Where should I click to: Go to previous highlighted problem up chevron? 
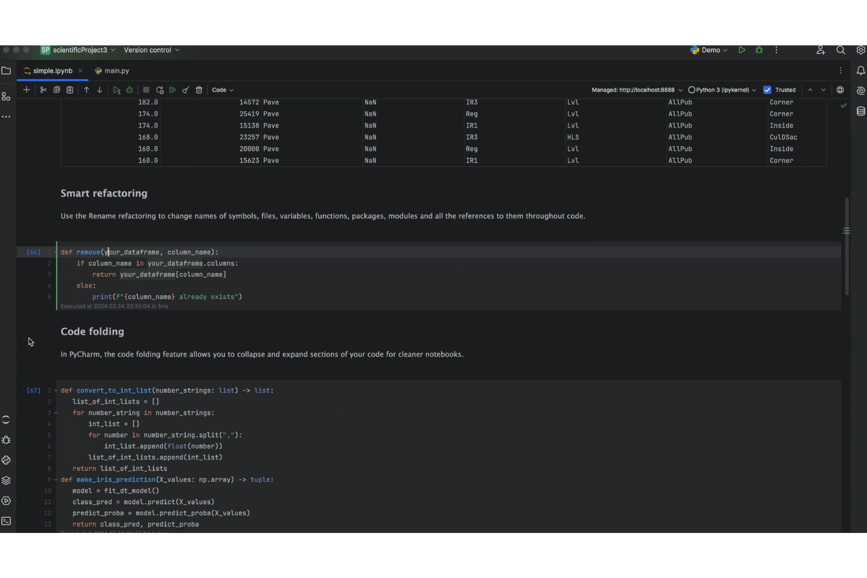810,90
